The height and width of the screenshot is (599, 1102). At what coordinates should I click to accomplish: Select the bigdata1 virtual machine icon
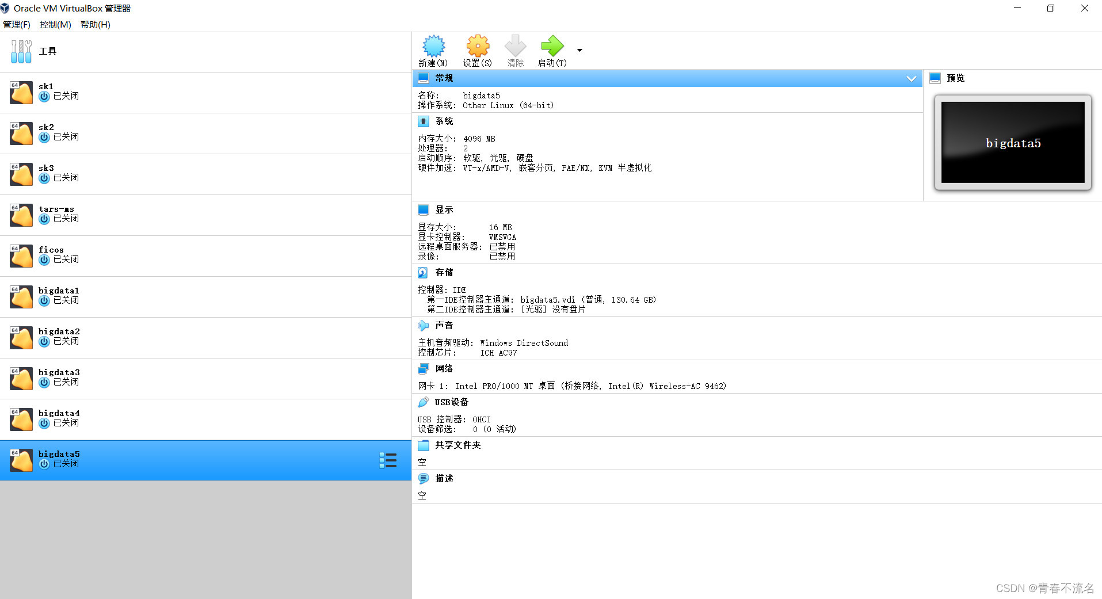pyautogui.click(x=21, y=297)
